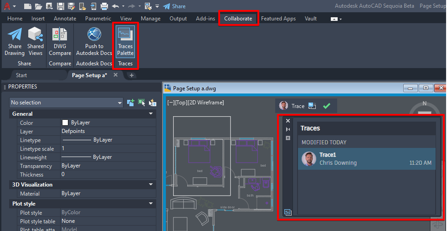The image size is (447, 231).
Task: Open the Home ribbon tab
Action: [x=15, y=19]
